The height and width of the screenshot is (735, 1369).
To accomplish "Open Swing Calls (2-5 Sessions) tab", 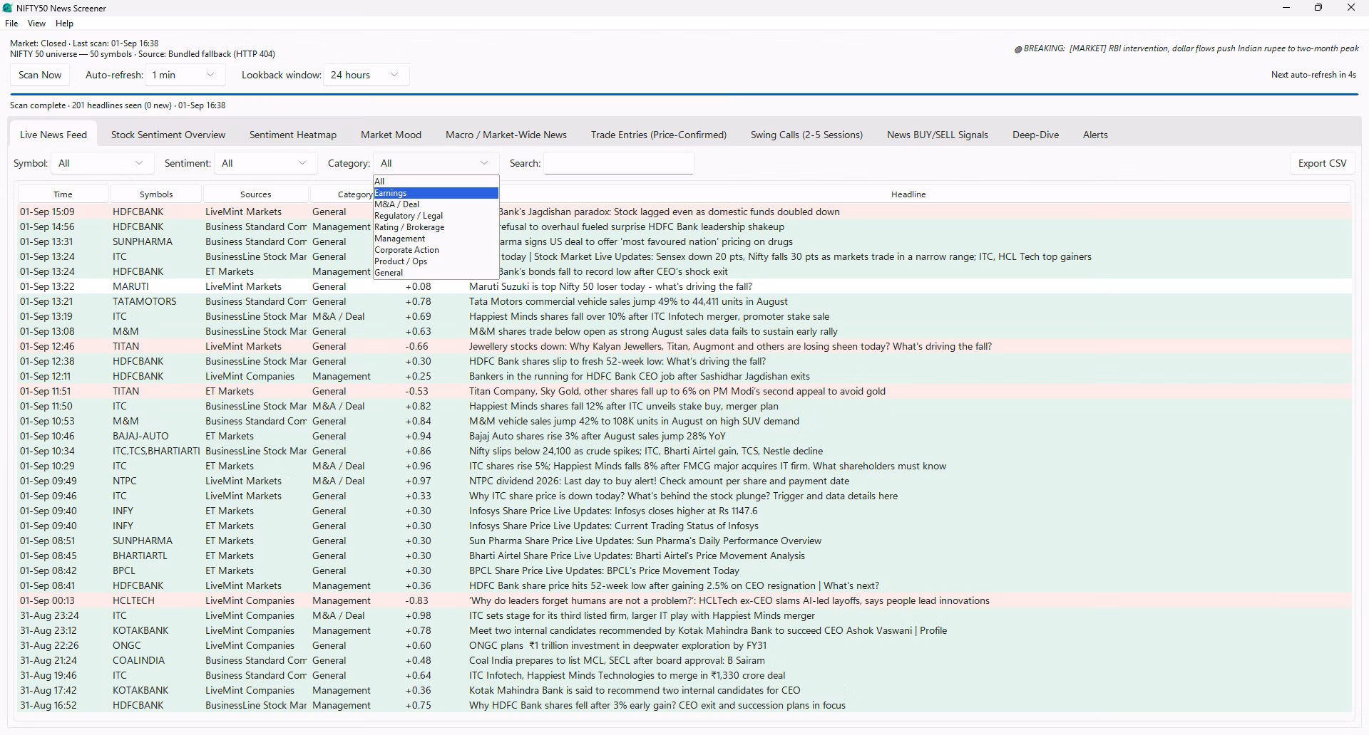I will click(x=806, y=135).
